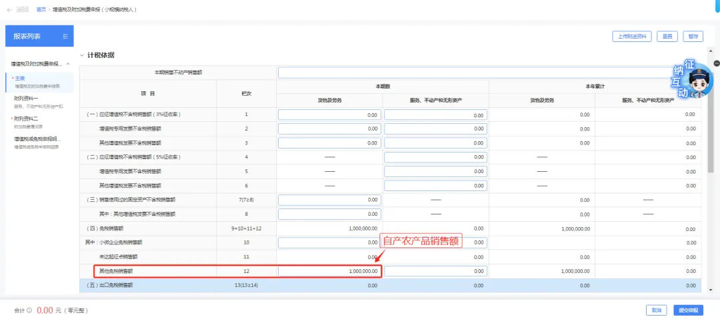Click the 重置 button
720x321 pixels.
[667, 37]
